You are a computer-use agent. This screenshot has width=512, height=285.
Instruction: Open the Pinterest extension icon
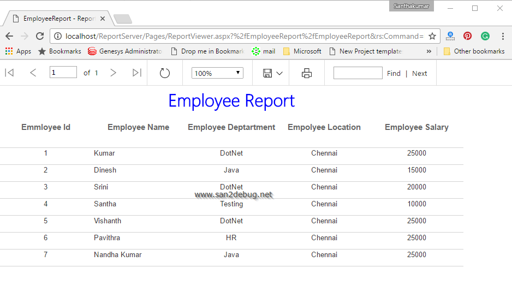[467, 36]
